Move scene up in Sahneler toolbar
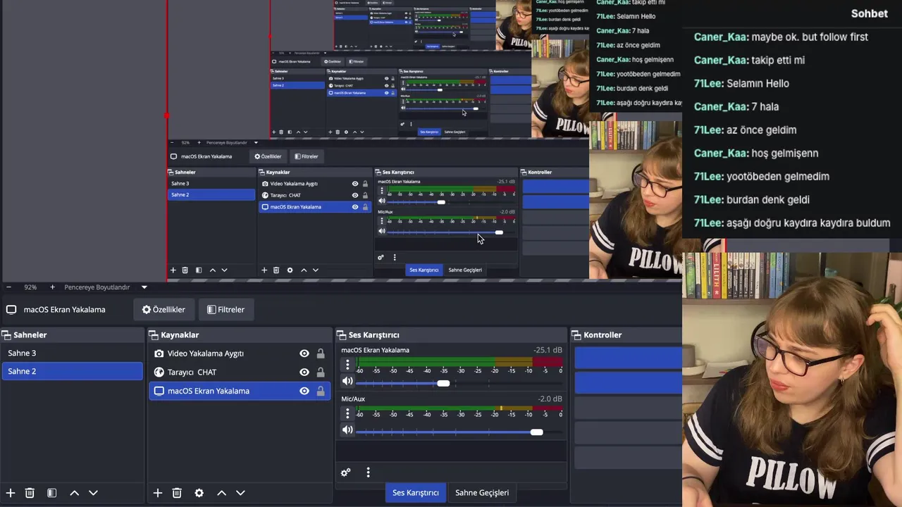Viewport: 902px width, 507px height. click(x=74, y=493)
